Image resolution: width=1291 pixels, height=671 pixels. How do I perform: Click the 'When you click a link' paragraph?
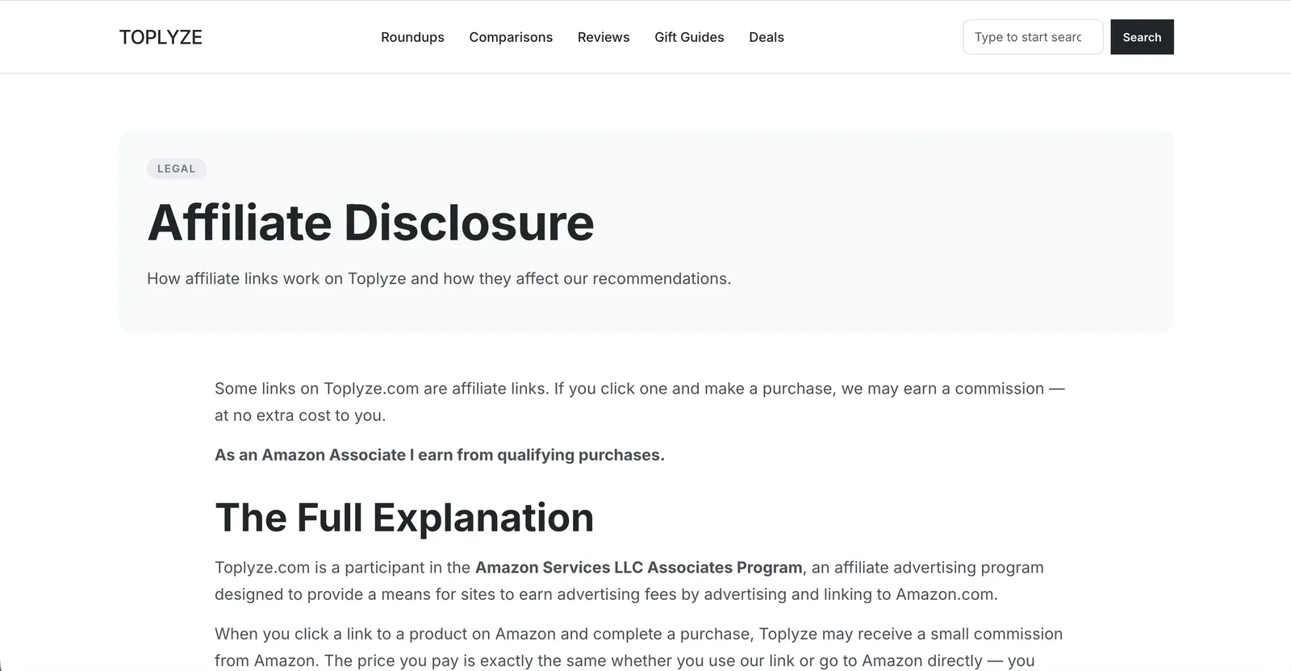click(x=639, y=648)
